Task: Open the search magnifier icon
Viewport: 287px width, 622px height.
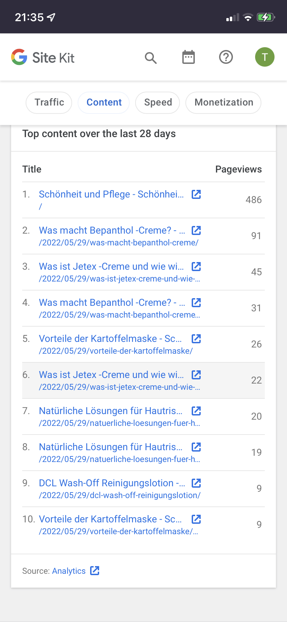Action: tap(151, 58)
